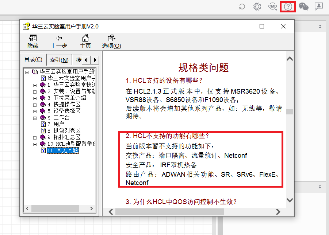Image resolution: width=329 pixels, height=235 pixels.
Task: Go to 主页 home page
Action: (85, 42)
